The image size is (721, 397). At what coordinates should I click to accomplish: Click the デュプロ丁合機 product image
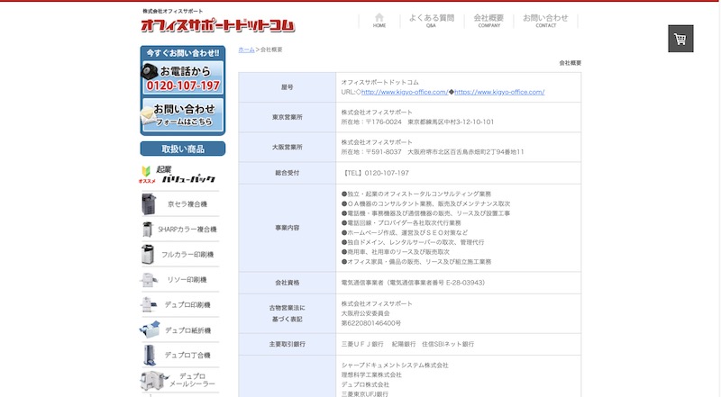click(x=150, y=355)
